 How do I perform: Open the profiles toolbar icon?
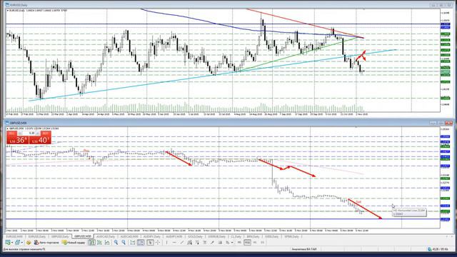[17, 243]
